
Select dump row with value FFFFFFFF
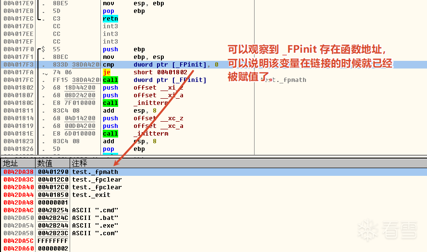[x=213, y=241]
